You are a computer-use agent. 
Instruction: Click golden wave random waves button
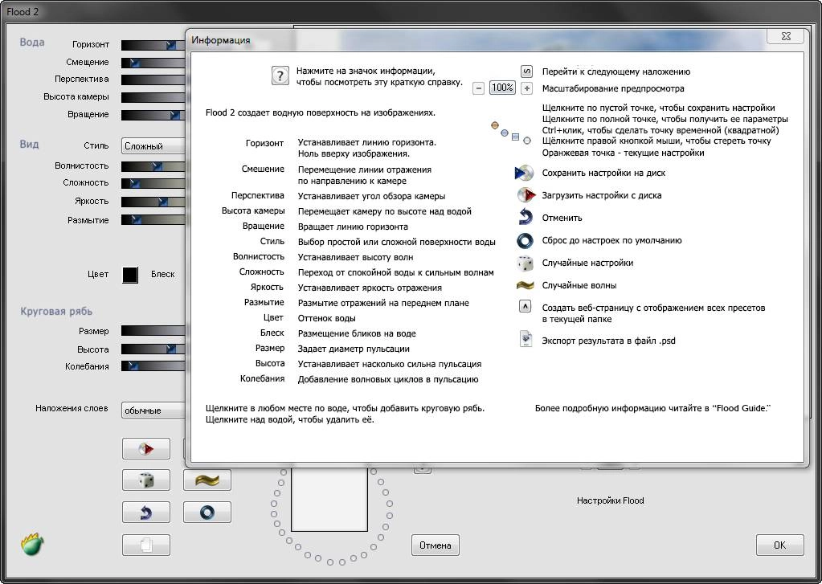pyautogui.click(x=207, y=480)
